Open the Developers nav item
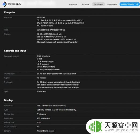This screenshot has width=140, height=134. pyautogui.click(x=112, y=4)
